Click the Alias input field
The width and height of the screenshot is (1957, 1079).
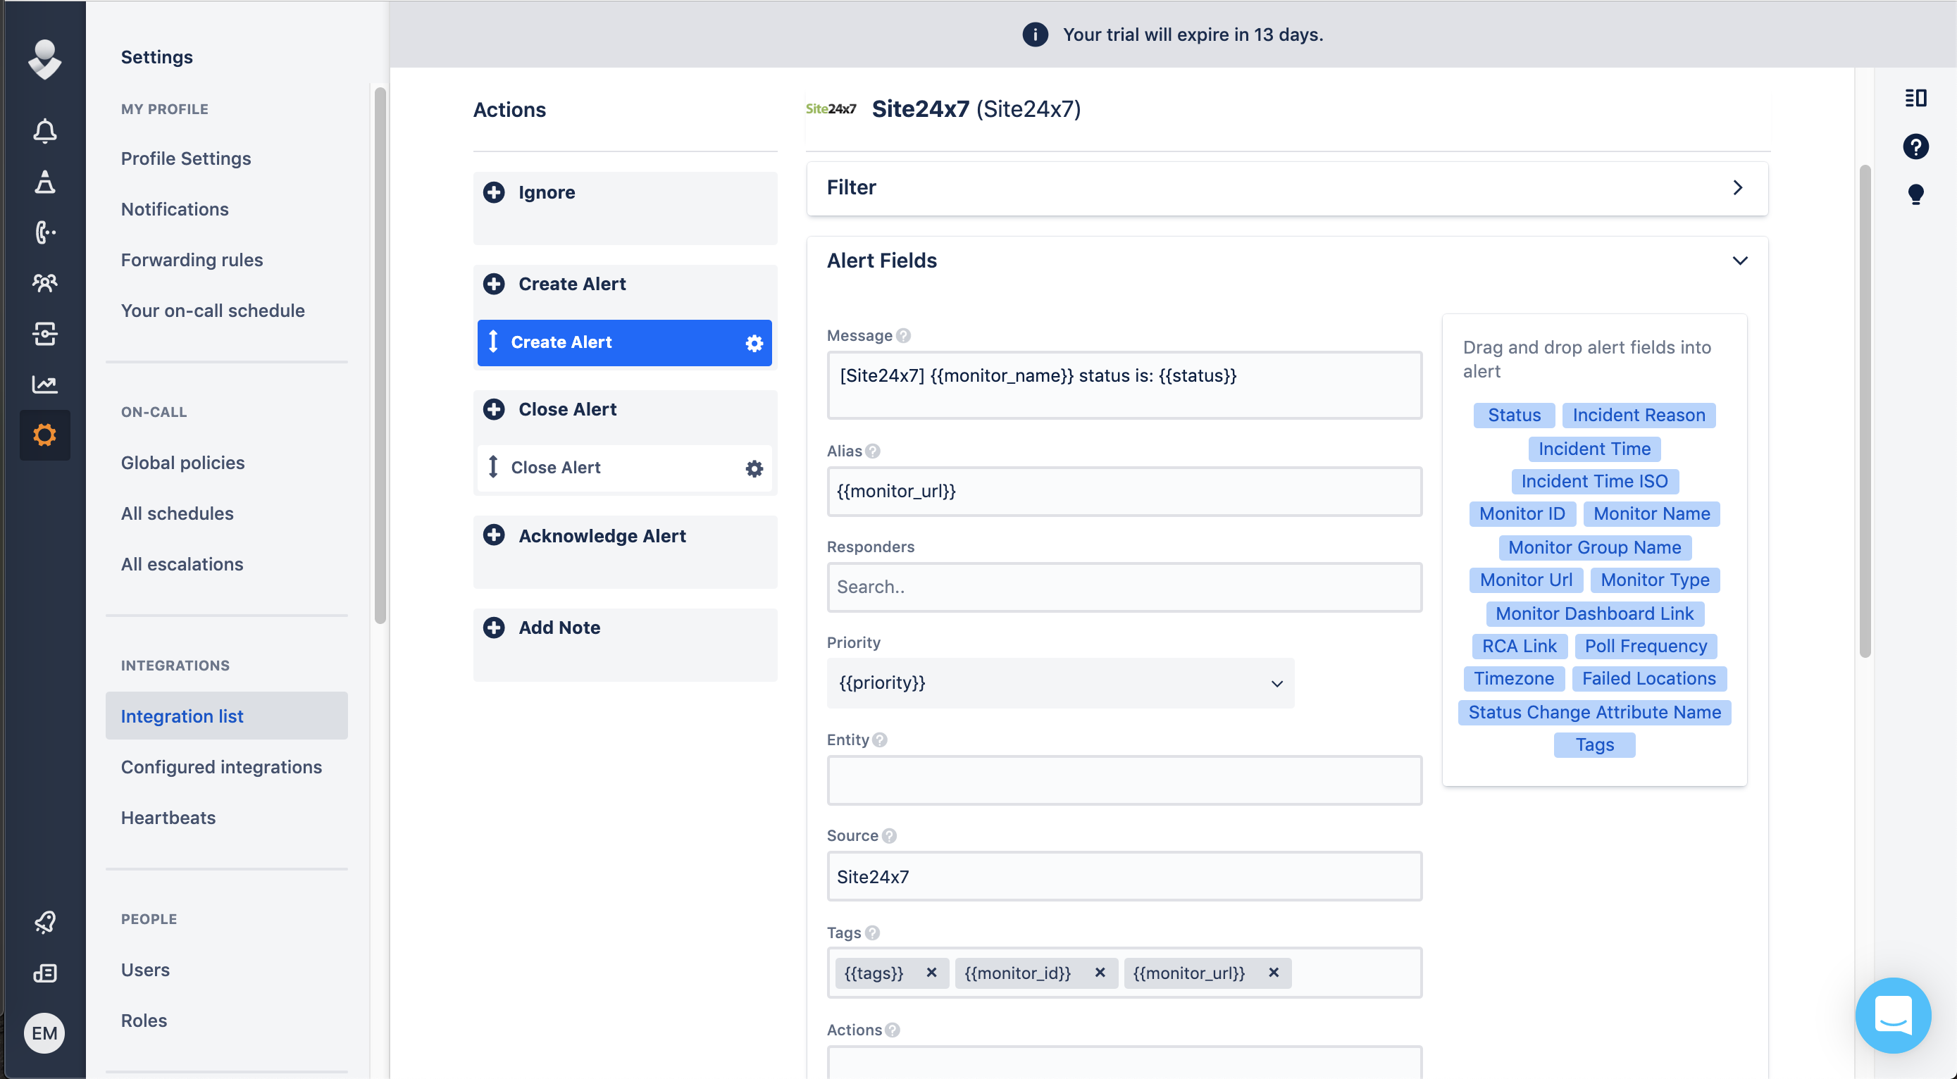(x=1124, y=492)
